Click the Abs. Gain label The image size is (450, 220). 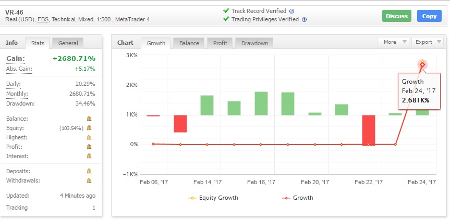pyautogui.click(x=19, y=69)
